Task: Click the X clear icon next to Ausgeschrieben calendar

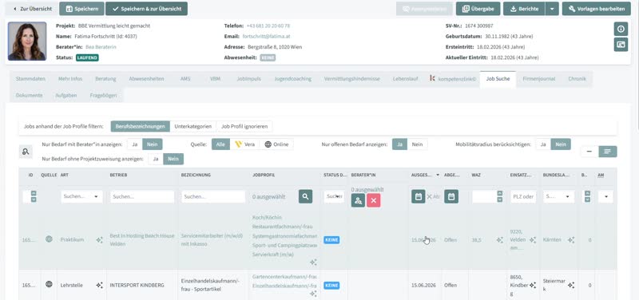Action: pyautogui.click(x=429, y=196)
